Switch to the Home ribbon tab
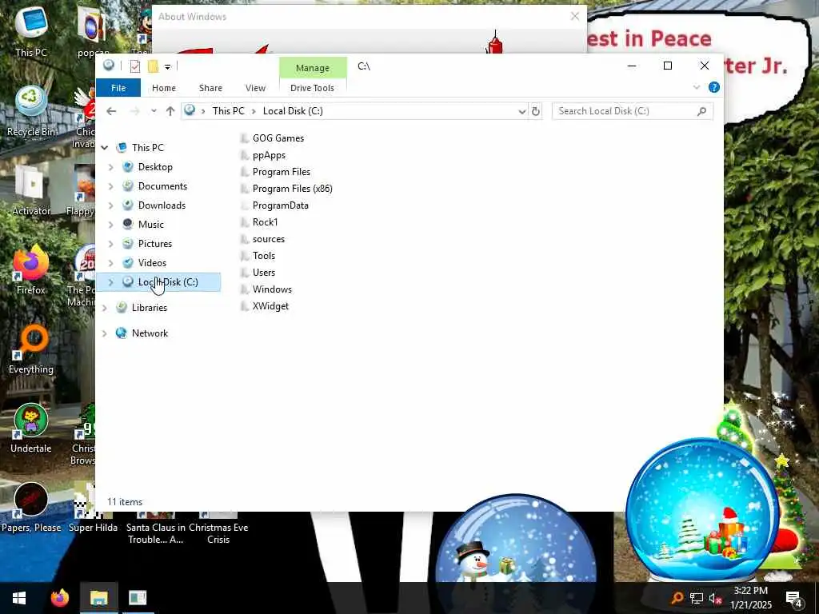The height and width of the screenshot is (614, 819). pos(164,88)
